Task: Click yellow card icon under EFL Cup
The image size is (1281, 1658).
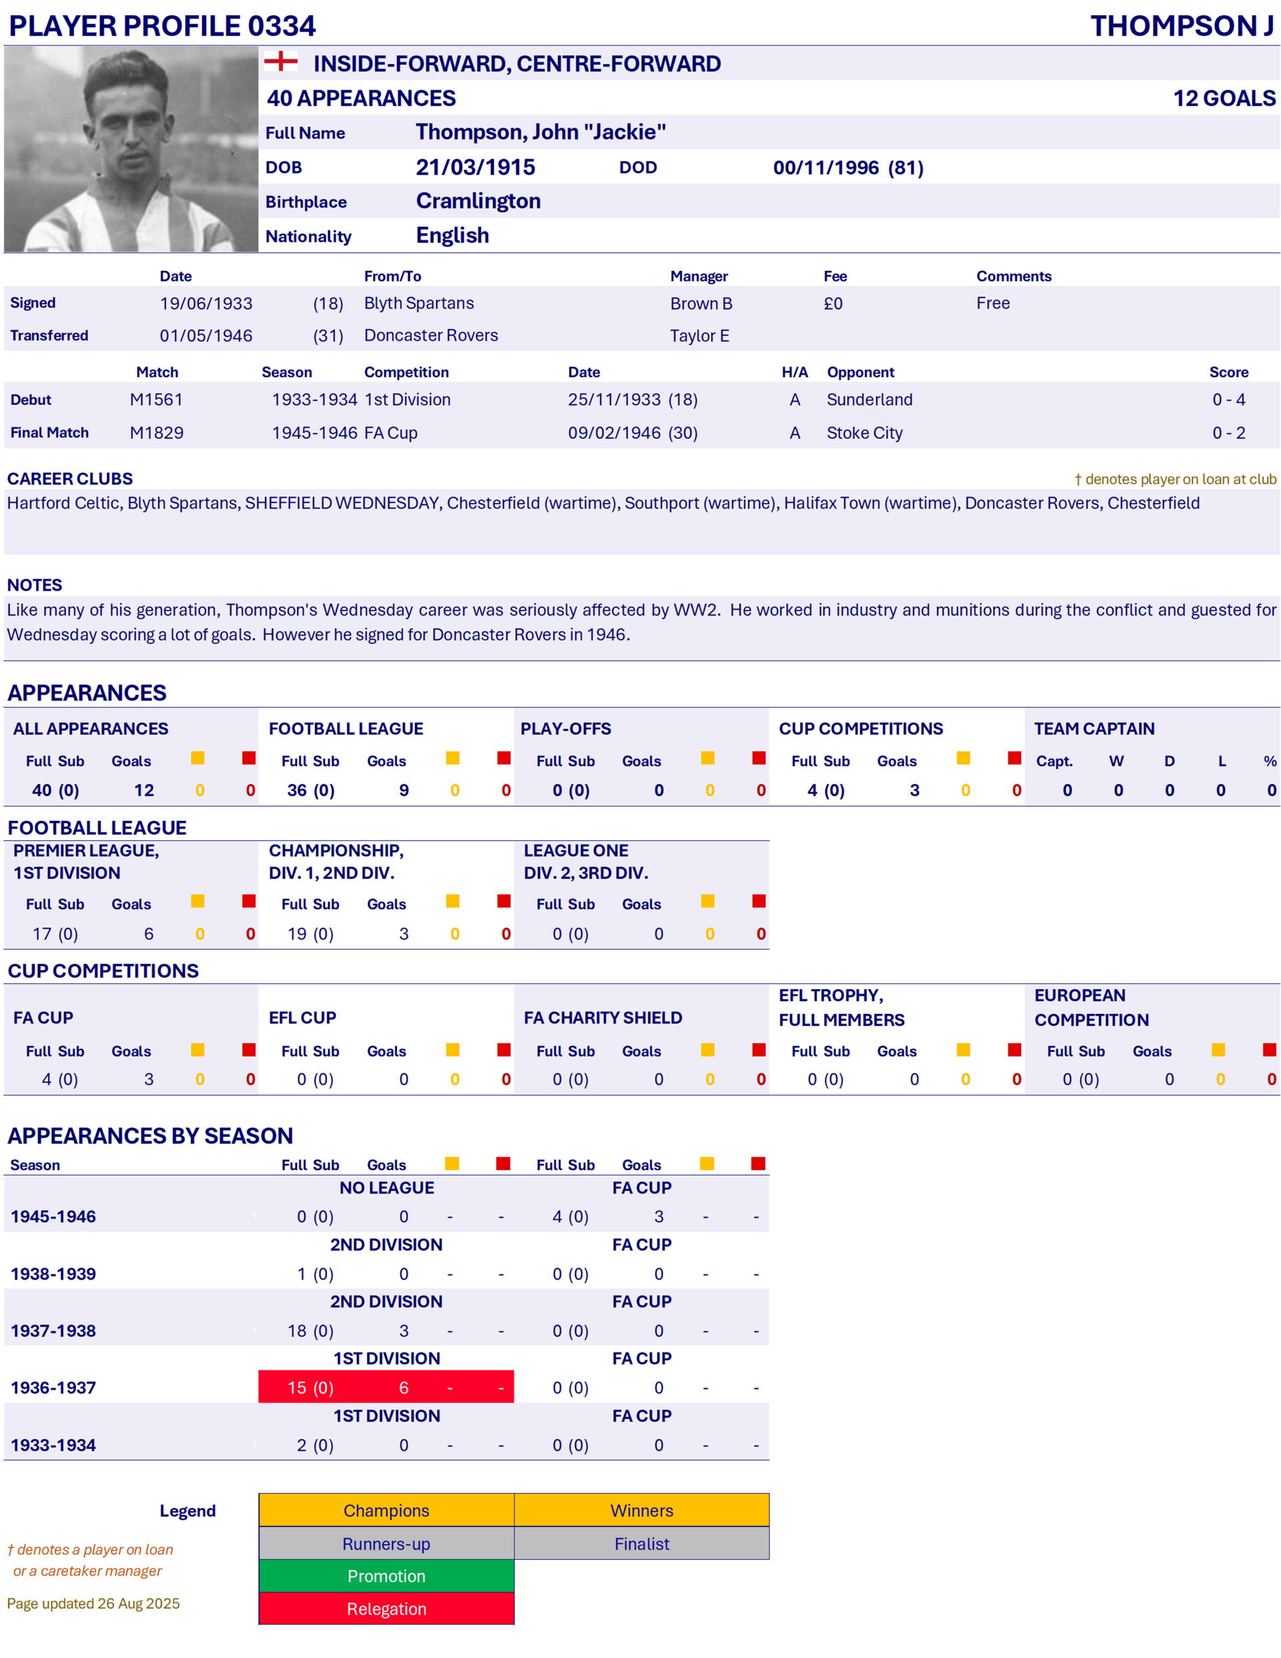Action: (x=453, y=1050)
